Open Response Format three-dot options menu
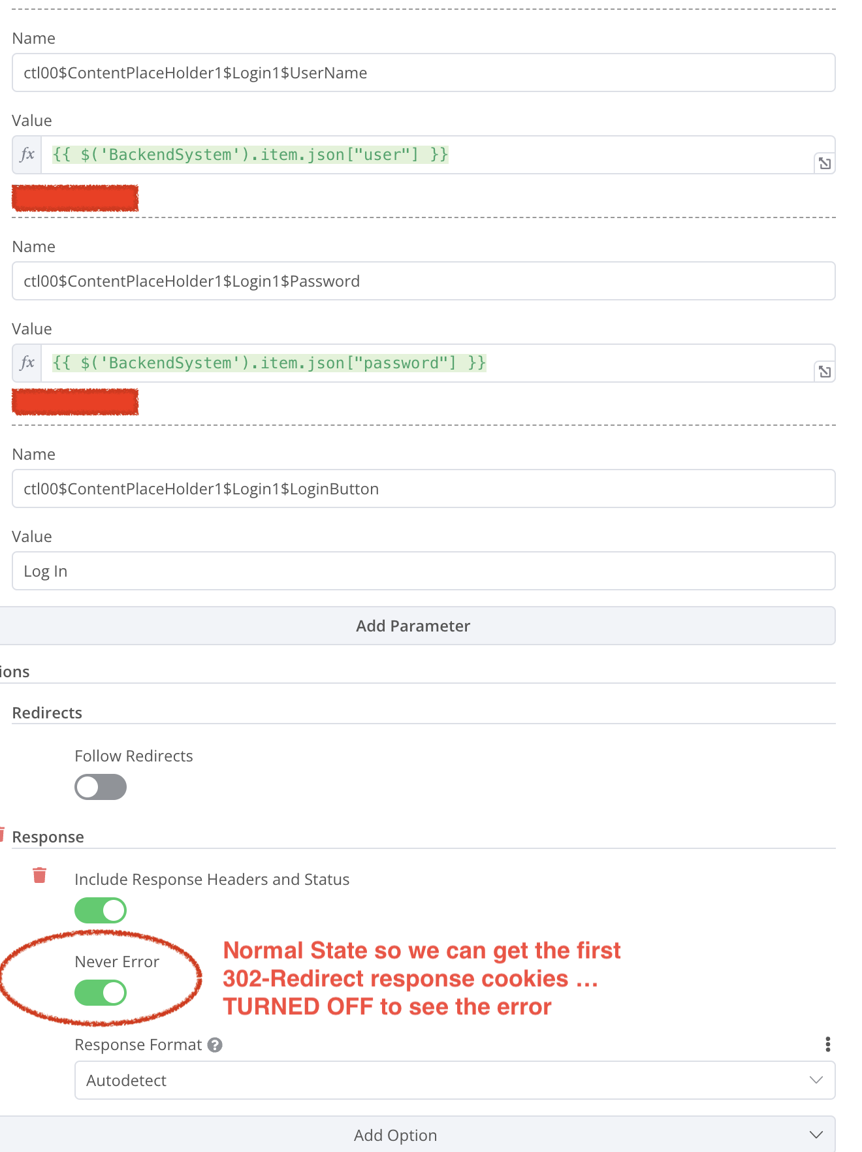Viewport: 862px width, 1152px height. point(827,1044)
